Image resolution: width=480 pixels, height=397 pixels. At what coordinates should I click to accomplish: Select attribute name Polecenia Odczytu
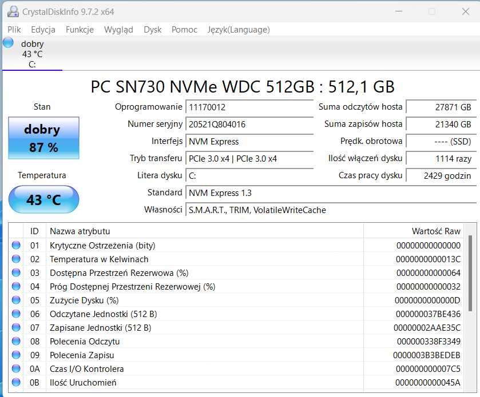[x=85, y=342]
